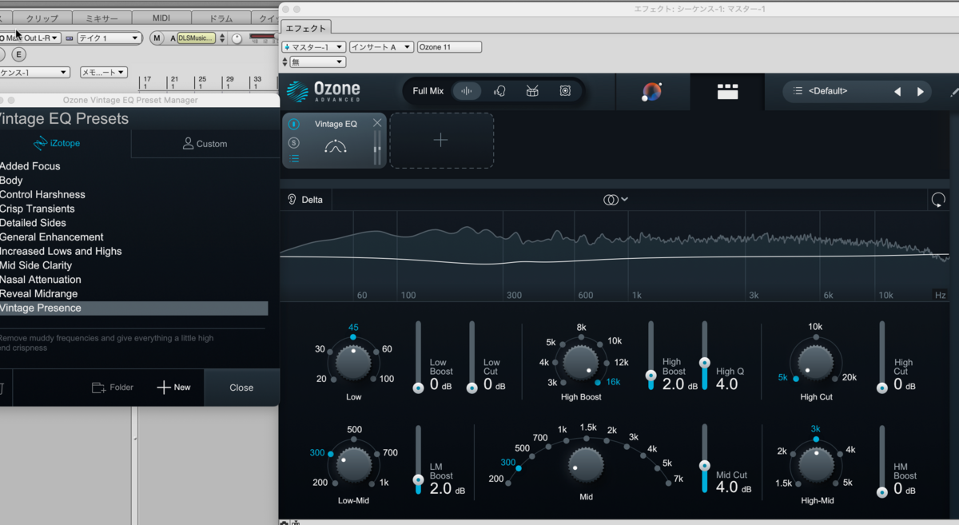The height and width of the screenshot is (525, 959).
Task: Click the stepper arrows beside DLSMusic instrument
Action: click(221, 38)
